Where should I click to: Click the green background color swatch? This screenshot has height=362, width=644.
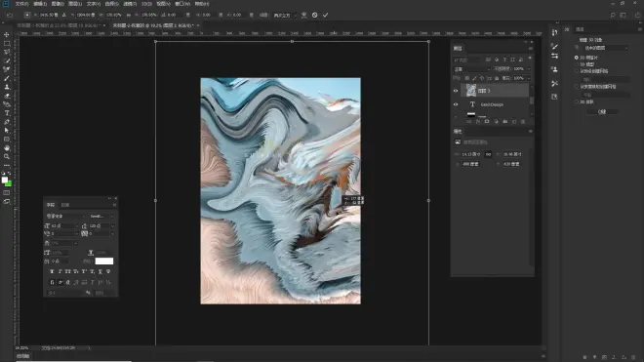click(9, 183)
